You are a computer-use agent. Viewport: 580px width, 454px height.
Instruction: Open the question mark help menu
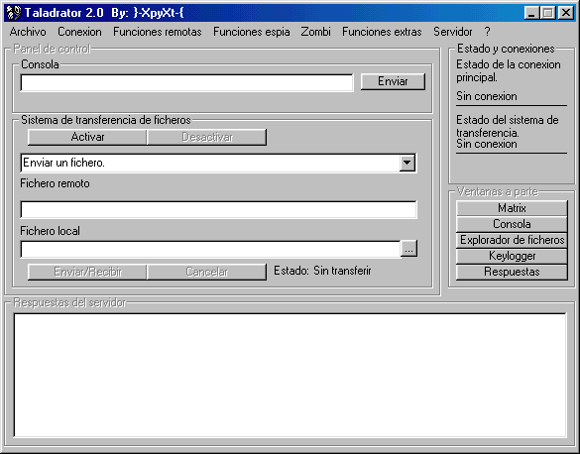487,32
